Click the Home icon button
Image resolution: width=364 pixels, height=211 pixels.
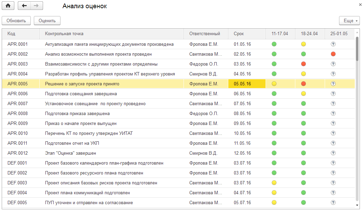8,6
